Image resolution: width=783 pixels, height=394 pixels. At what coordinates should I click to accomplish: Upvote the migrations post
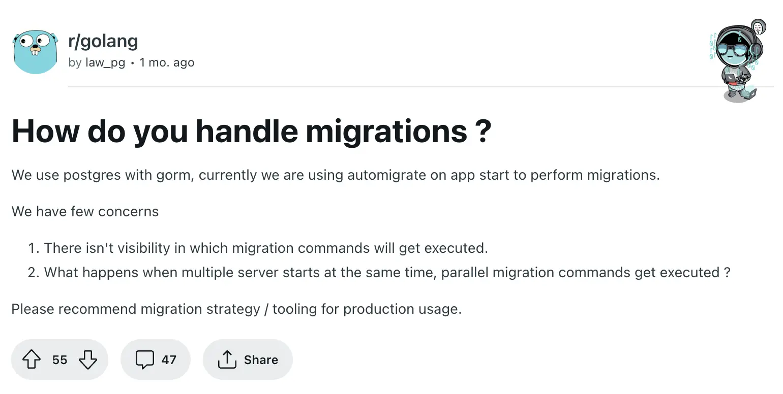pos(32,360)
